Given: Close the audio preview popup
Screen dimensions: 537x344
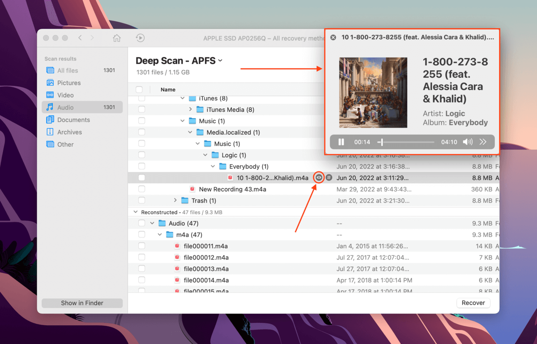Looking at the screenshot, I should pos(333,38).
